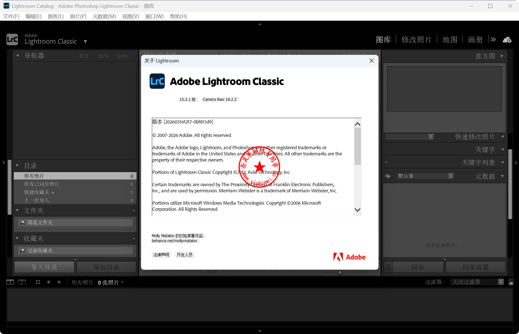Open 法律声明 in About dialog
This screenshot has height=334, width=519.
[161, 255]
